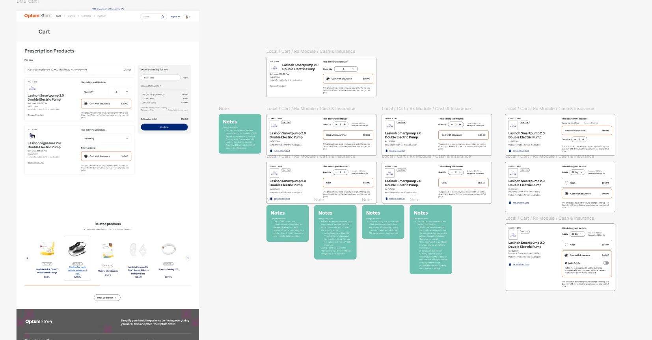652x340 pixels.
Task: Open the shopping cart icon in the header
Action: coord(187,17)
